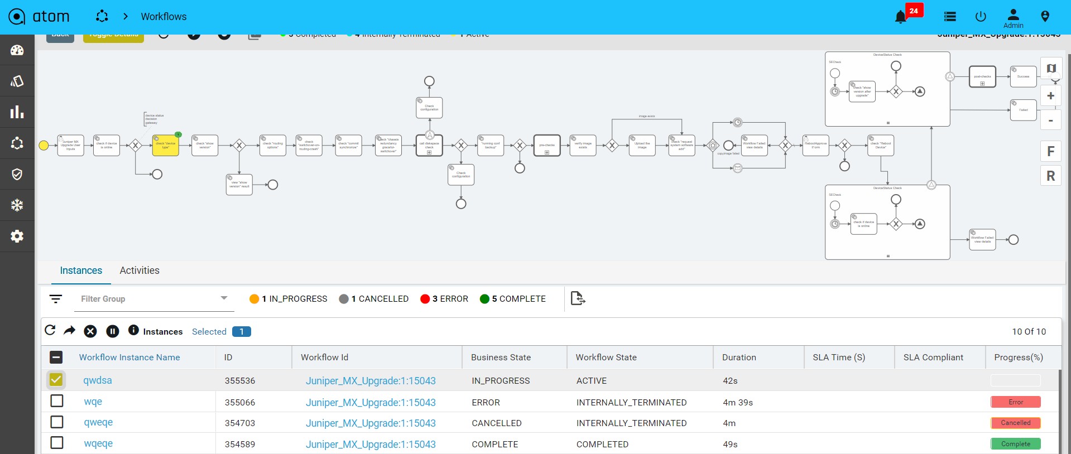Open the bar chart reports icon in sidebar

tap(17, 112)
